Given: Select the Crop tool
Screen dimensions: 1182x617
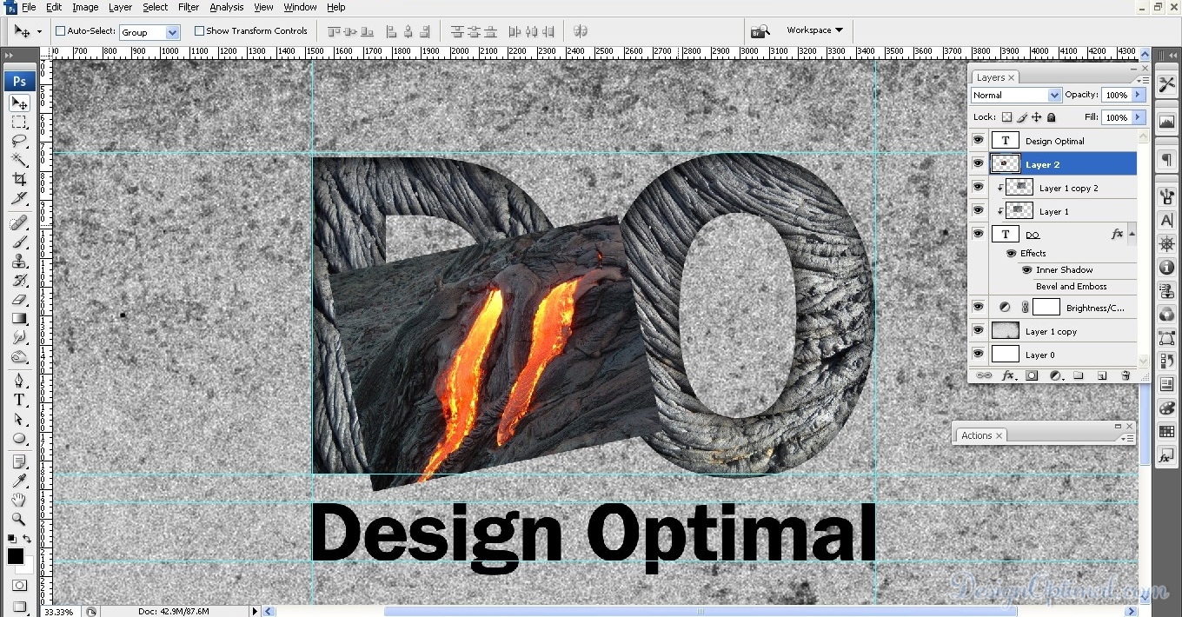Looking at the screenshot, I should click(19, 179).
